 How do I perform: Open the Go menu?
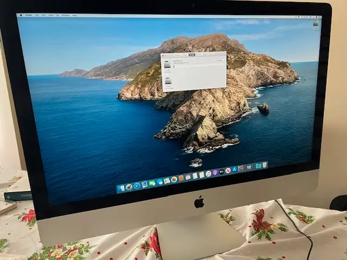(x=57, y=15)
